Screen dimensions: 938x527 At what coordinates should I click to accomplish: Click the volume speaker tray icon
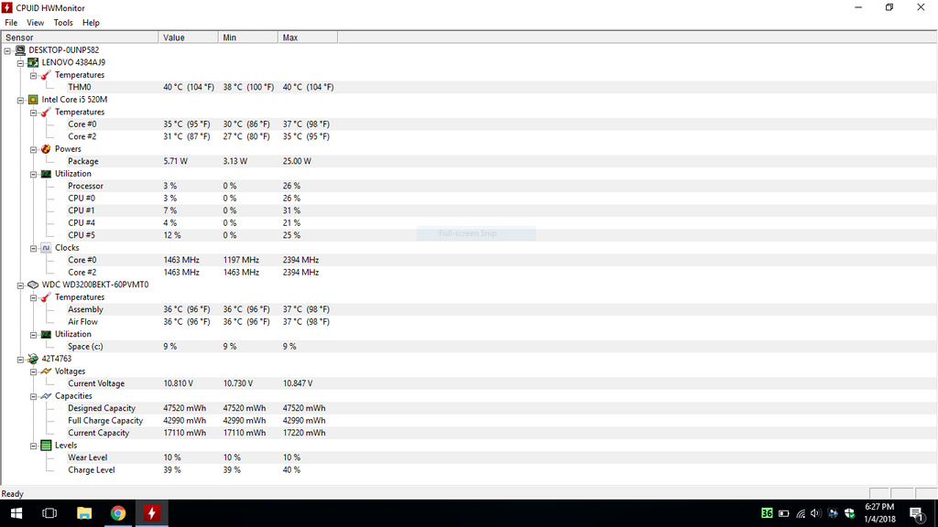[815, 514]
